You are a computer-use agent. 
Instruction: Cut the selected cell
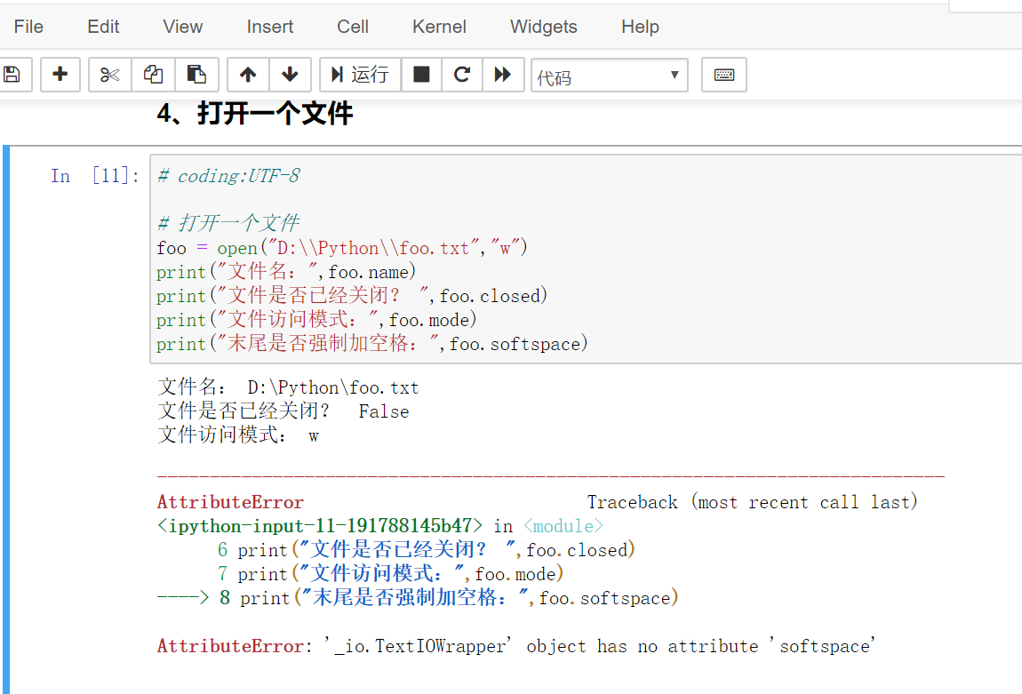click(108, 75)
